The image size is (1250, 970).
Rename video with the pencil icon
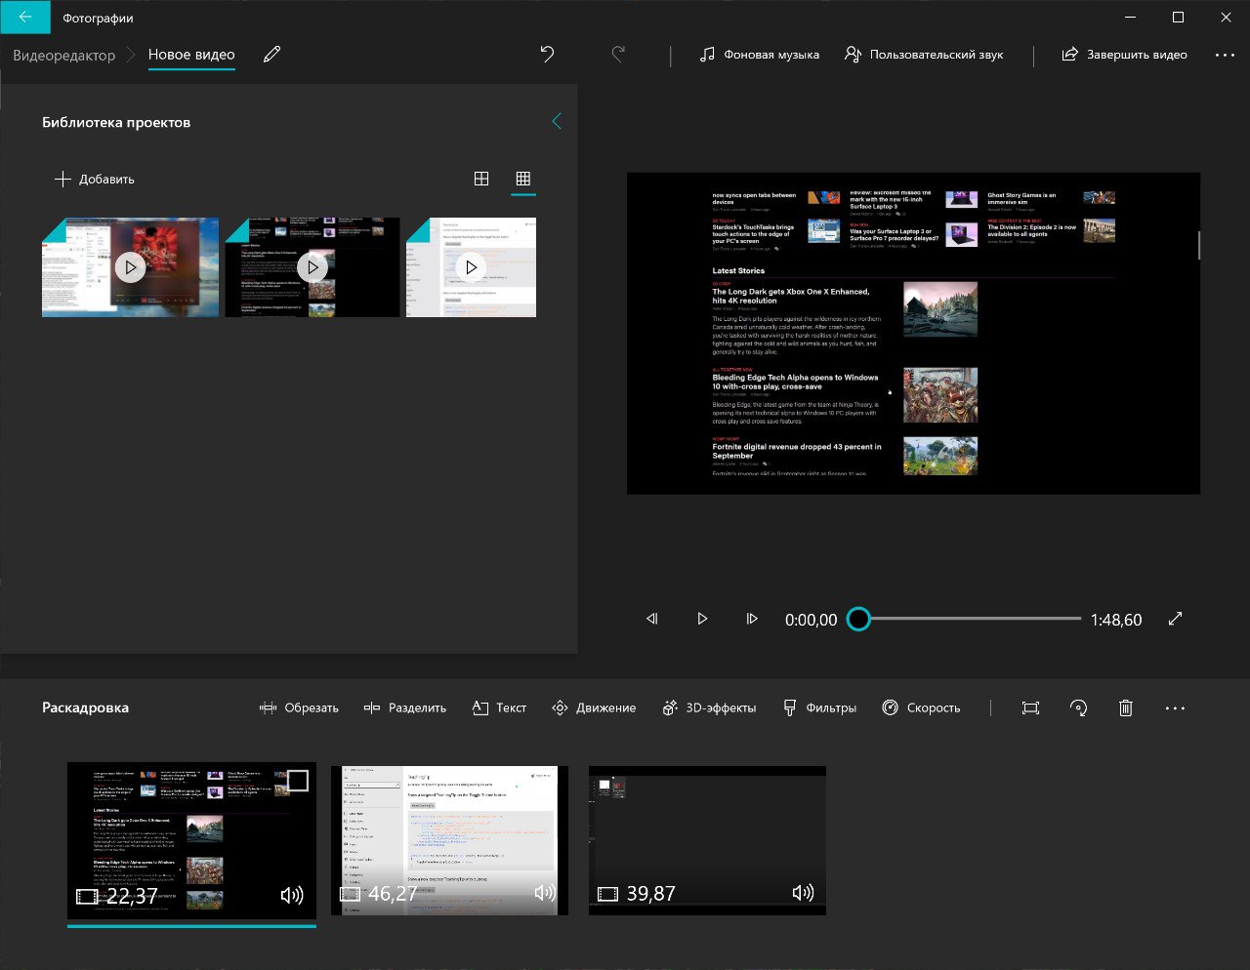point(272,55)
